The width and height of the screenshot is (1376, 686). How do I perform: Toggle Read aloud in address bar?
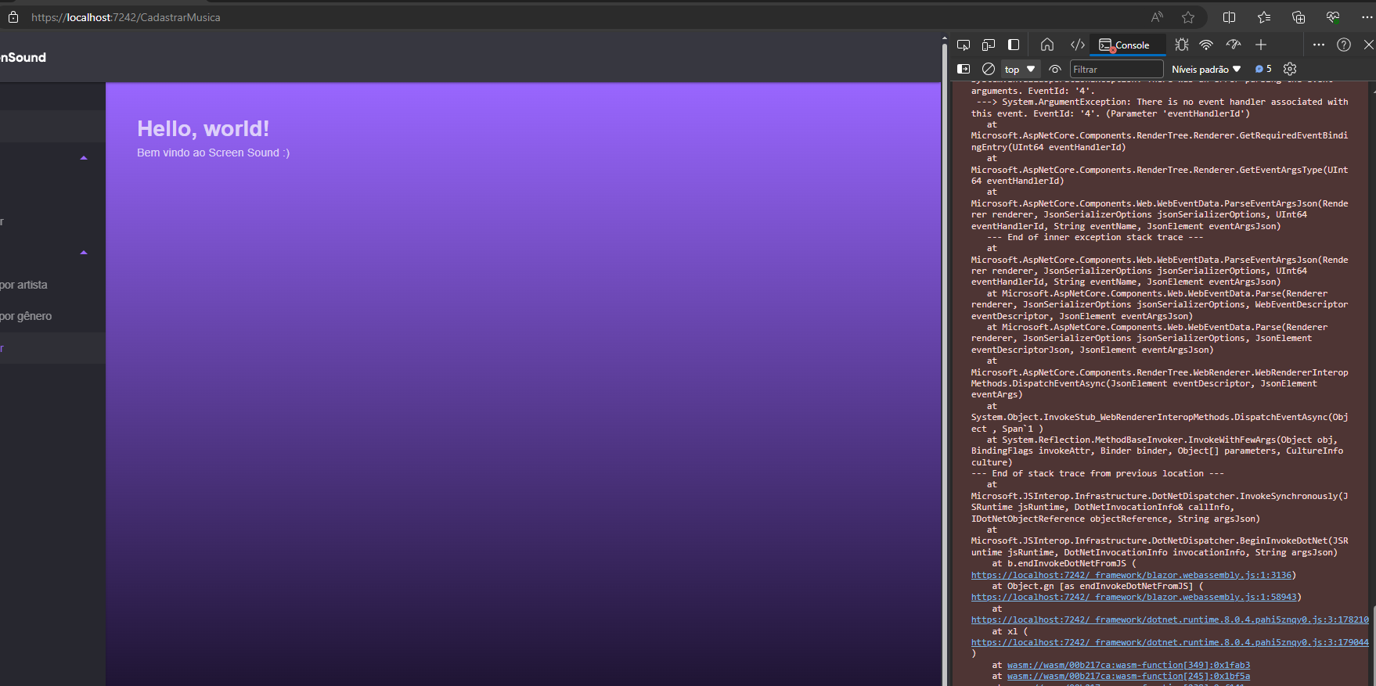click(1157, 17)
